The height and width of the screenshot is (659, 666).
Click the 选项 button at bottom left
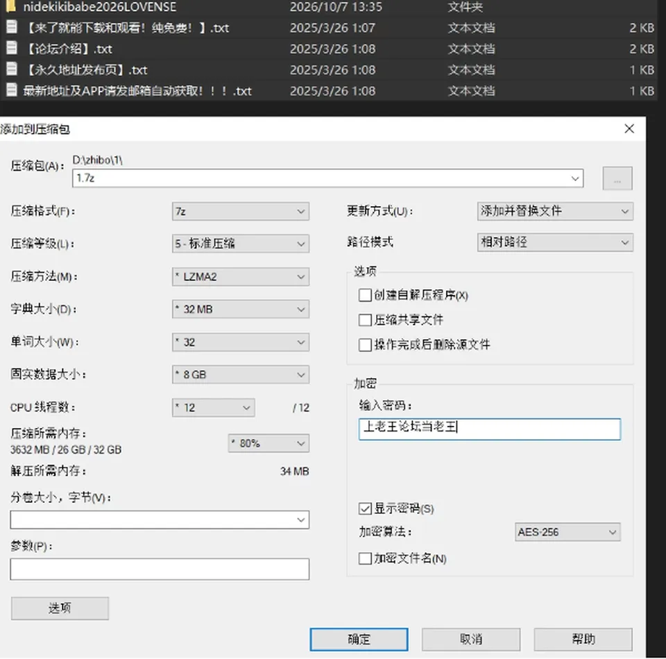60,608
